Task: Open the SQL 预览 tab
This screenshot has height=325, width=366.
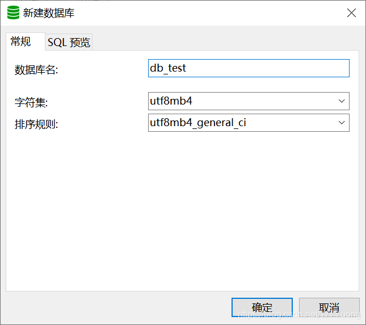Action: coord(69,42)
